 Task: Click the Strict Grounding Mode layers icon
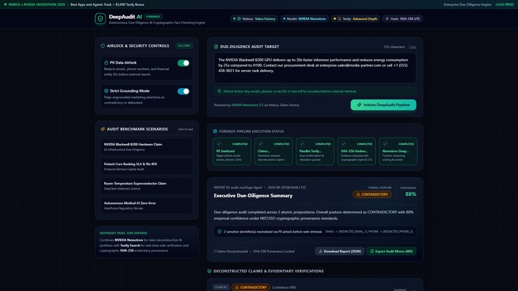pyautogui.click(x=106, y=91)
